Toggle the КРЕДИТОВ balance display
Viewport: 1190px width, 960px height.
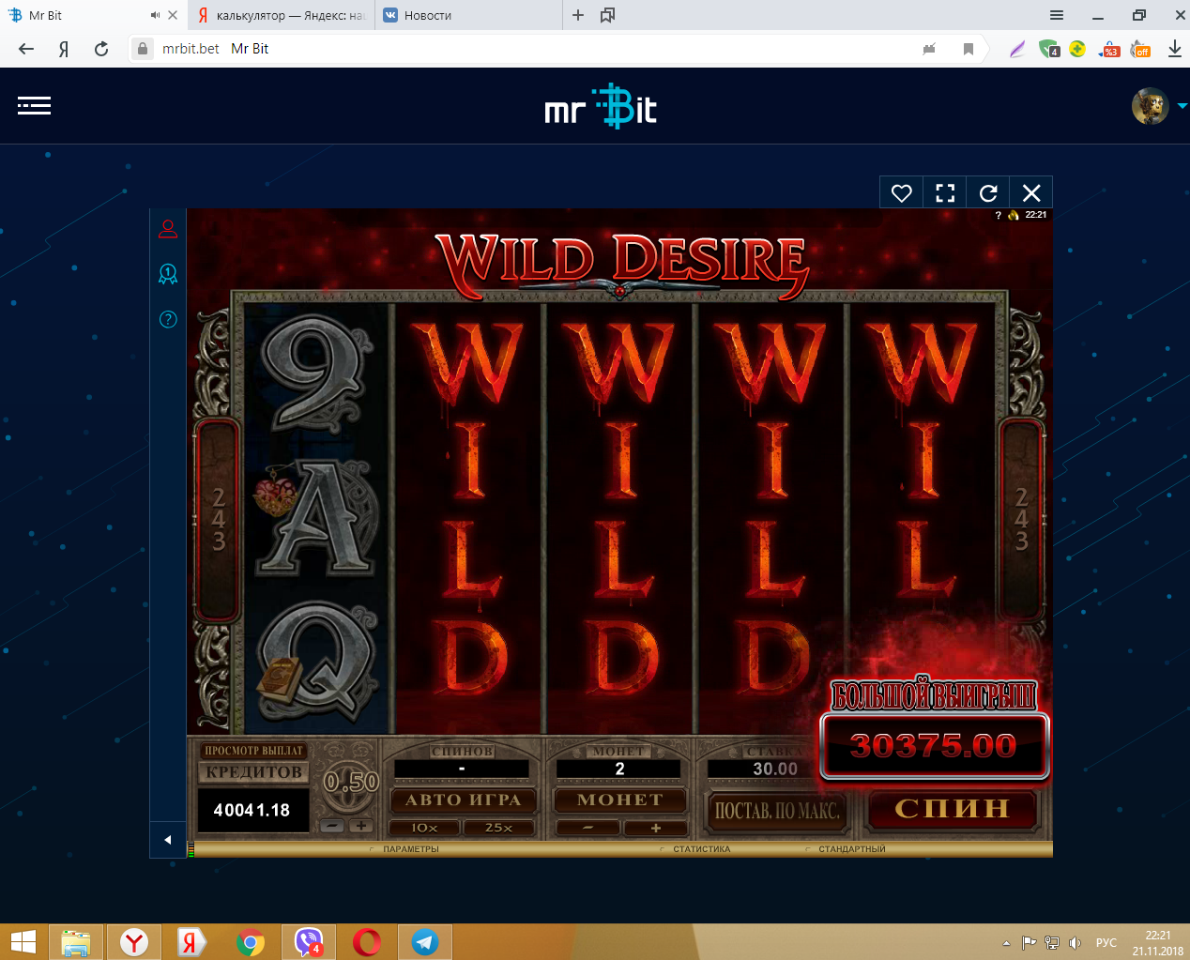(x=253, y=772)
